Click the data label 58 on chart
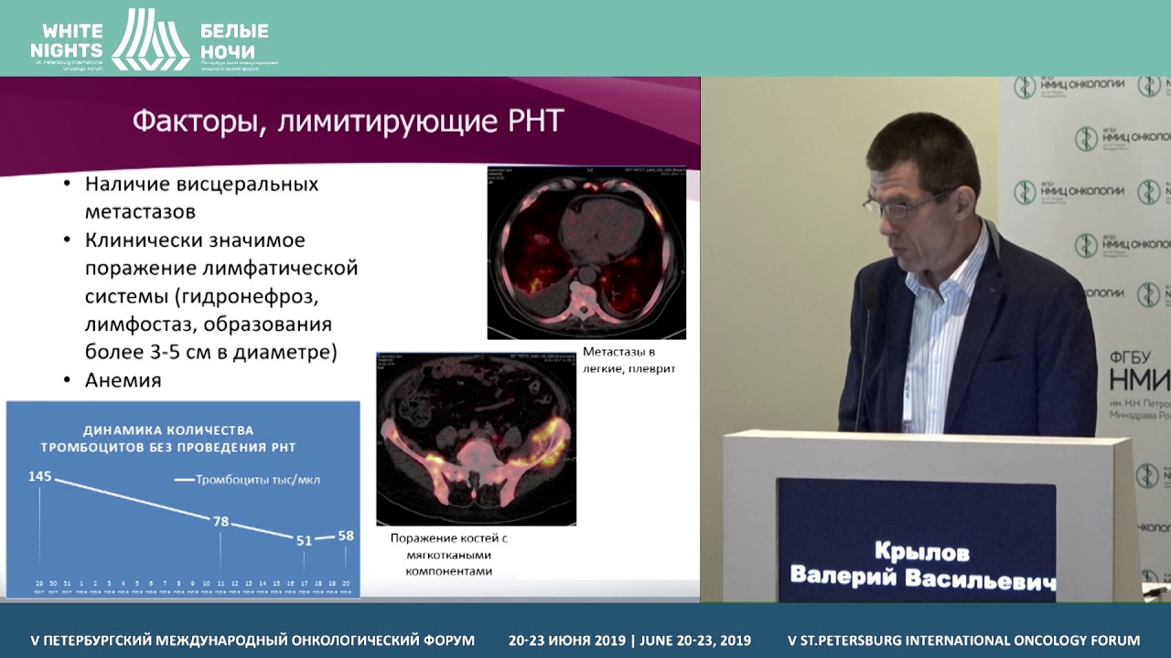 click(345, 536)
